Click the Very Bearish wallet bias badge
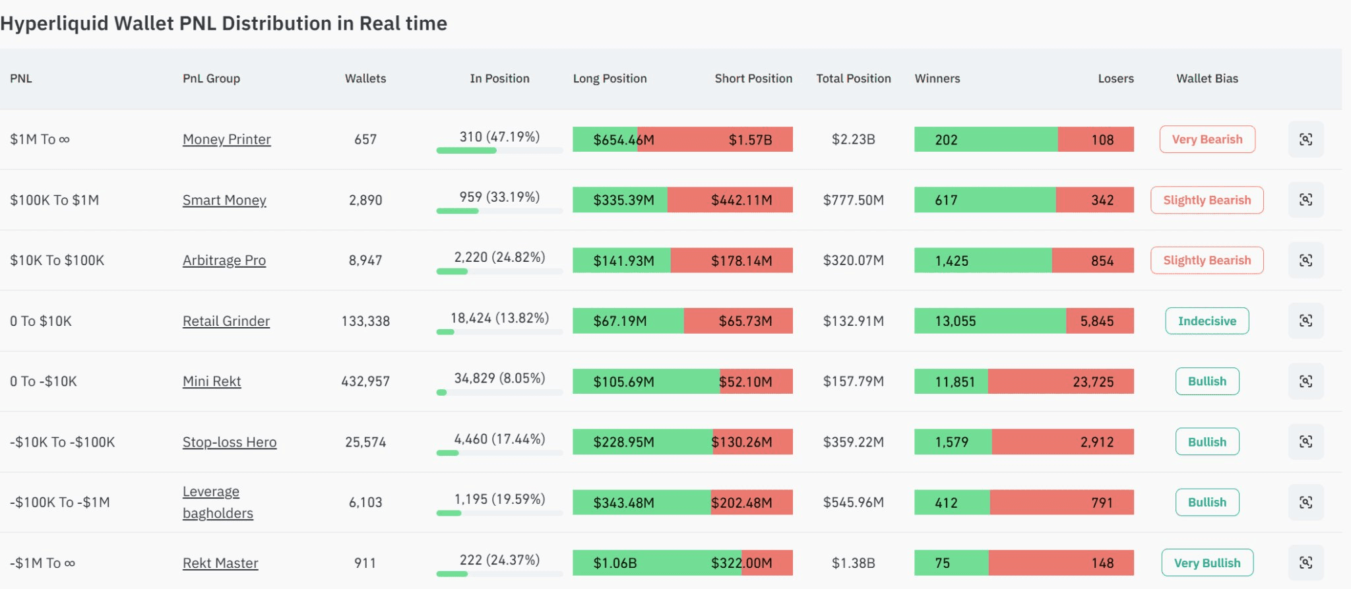The height and width of the screenshot is (589, 1351). tap(1207, 139)
